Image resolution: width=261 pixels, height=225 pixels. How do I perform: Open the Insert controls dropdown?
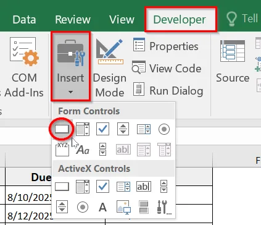[x=70, y=66]
